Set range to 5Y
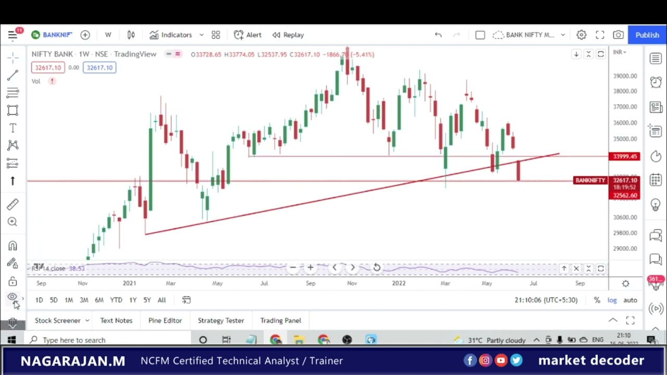This screenshot has width=667, height=375. pos(147,300)
